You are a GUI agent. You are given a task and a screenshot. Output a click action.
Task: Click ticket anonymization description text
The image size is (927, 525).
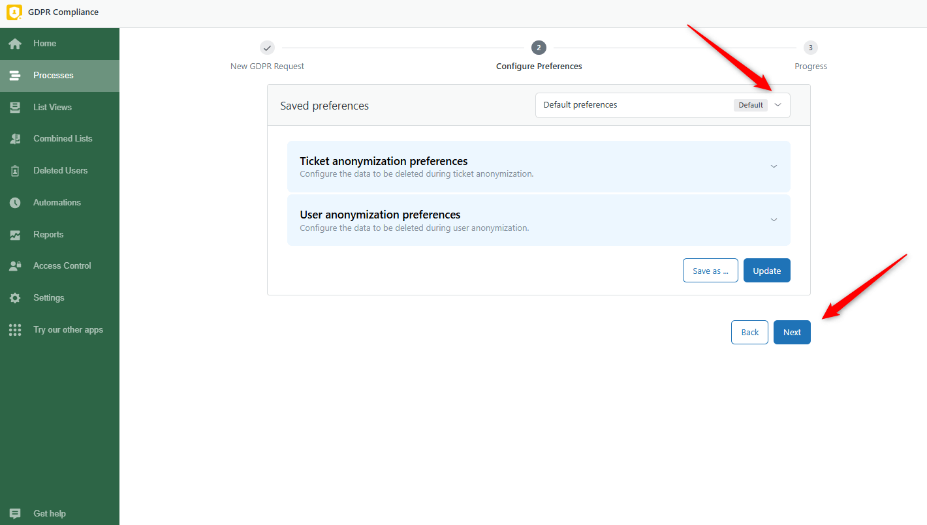(416, 174)
